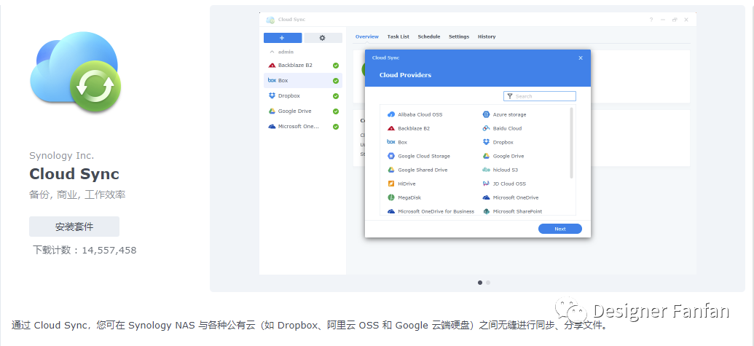This screenshot has height=346, width=754.
Task: Click the Microsoft SharePoint provider icon
Action: pos(486,211)
